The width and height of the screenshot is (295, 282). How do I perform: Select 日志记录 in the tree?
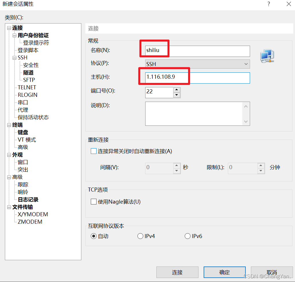[x=28, y=200]
